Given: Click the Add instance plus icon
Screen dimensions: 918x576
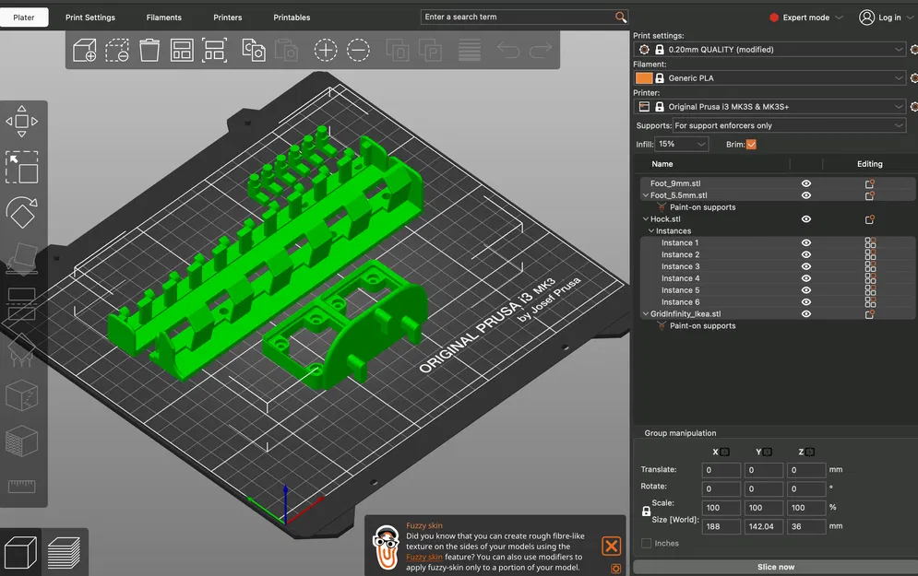Looking at the screenshot, I should (x=326, y=51).
